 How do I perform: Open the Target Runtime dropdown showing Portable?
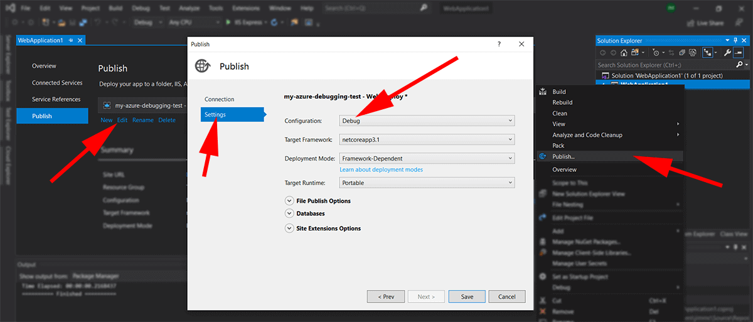click(427, 183)
